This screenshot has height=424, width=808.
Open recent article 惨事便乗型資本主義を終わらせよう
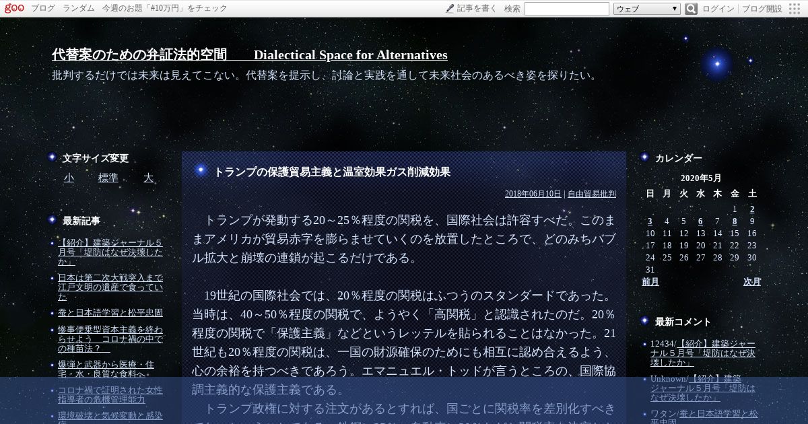(110, 339)
